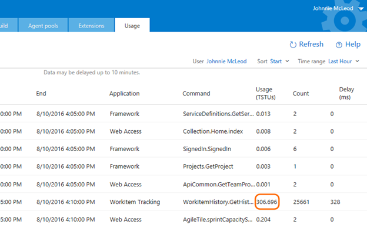Click the Command column header
Image resolution: width=367 pixels, height=228 pixels.
pyautogui.click(x=196, y=93)
